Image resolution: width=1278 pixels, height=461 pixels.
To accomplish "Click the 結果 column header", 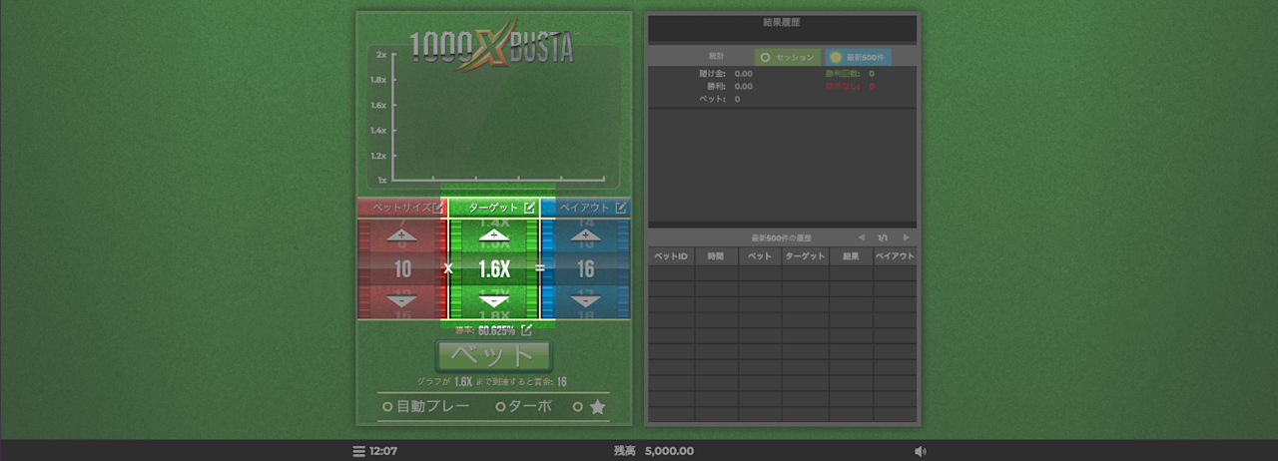I will (851, 256).
